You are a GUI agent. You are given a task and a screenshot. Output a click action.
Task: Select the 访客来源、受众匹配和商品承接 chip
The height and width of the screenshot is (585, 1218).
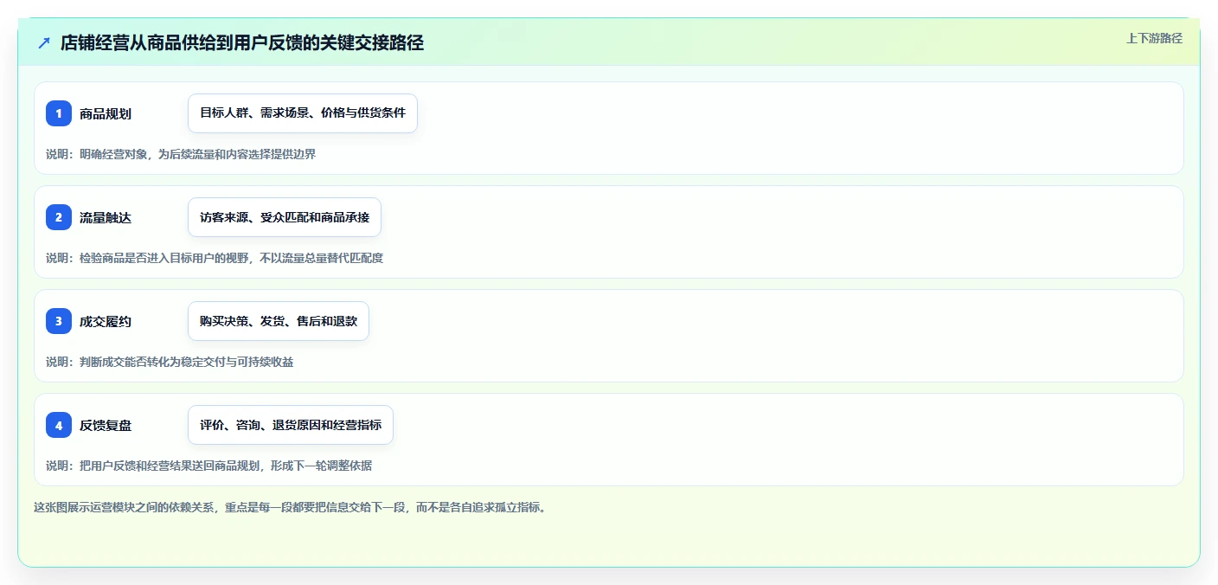tap(285, 217)
